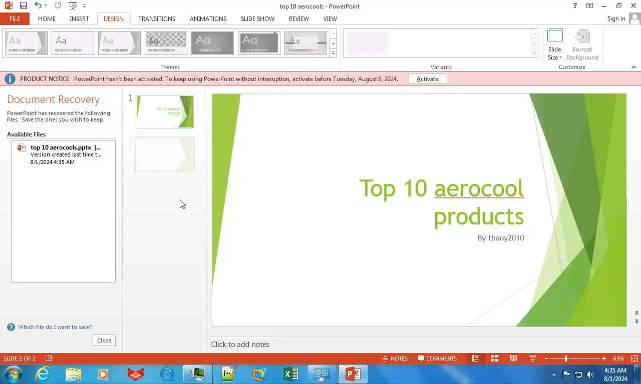Start slideshow from beginning via quick access icon

tap(73, 6)
